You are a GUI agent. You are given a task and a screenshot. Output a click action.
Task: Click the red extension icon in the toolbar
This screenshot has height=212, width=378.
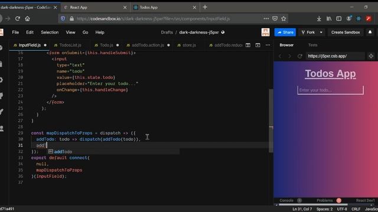(x=369, y=18)
